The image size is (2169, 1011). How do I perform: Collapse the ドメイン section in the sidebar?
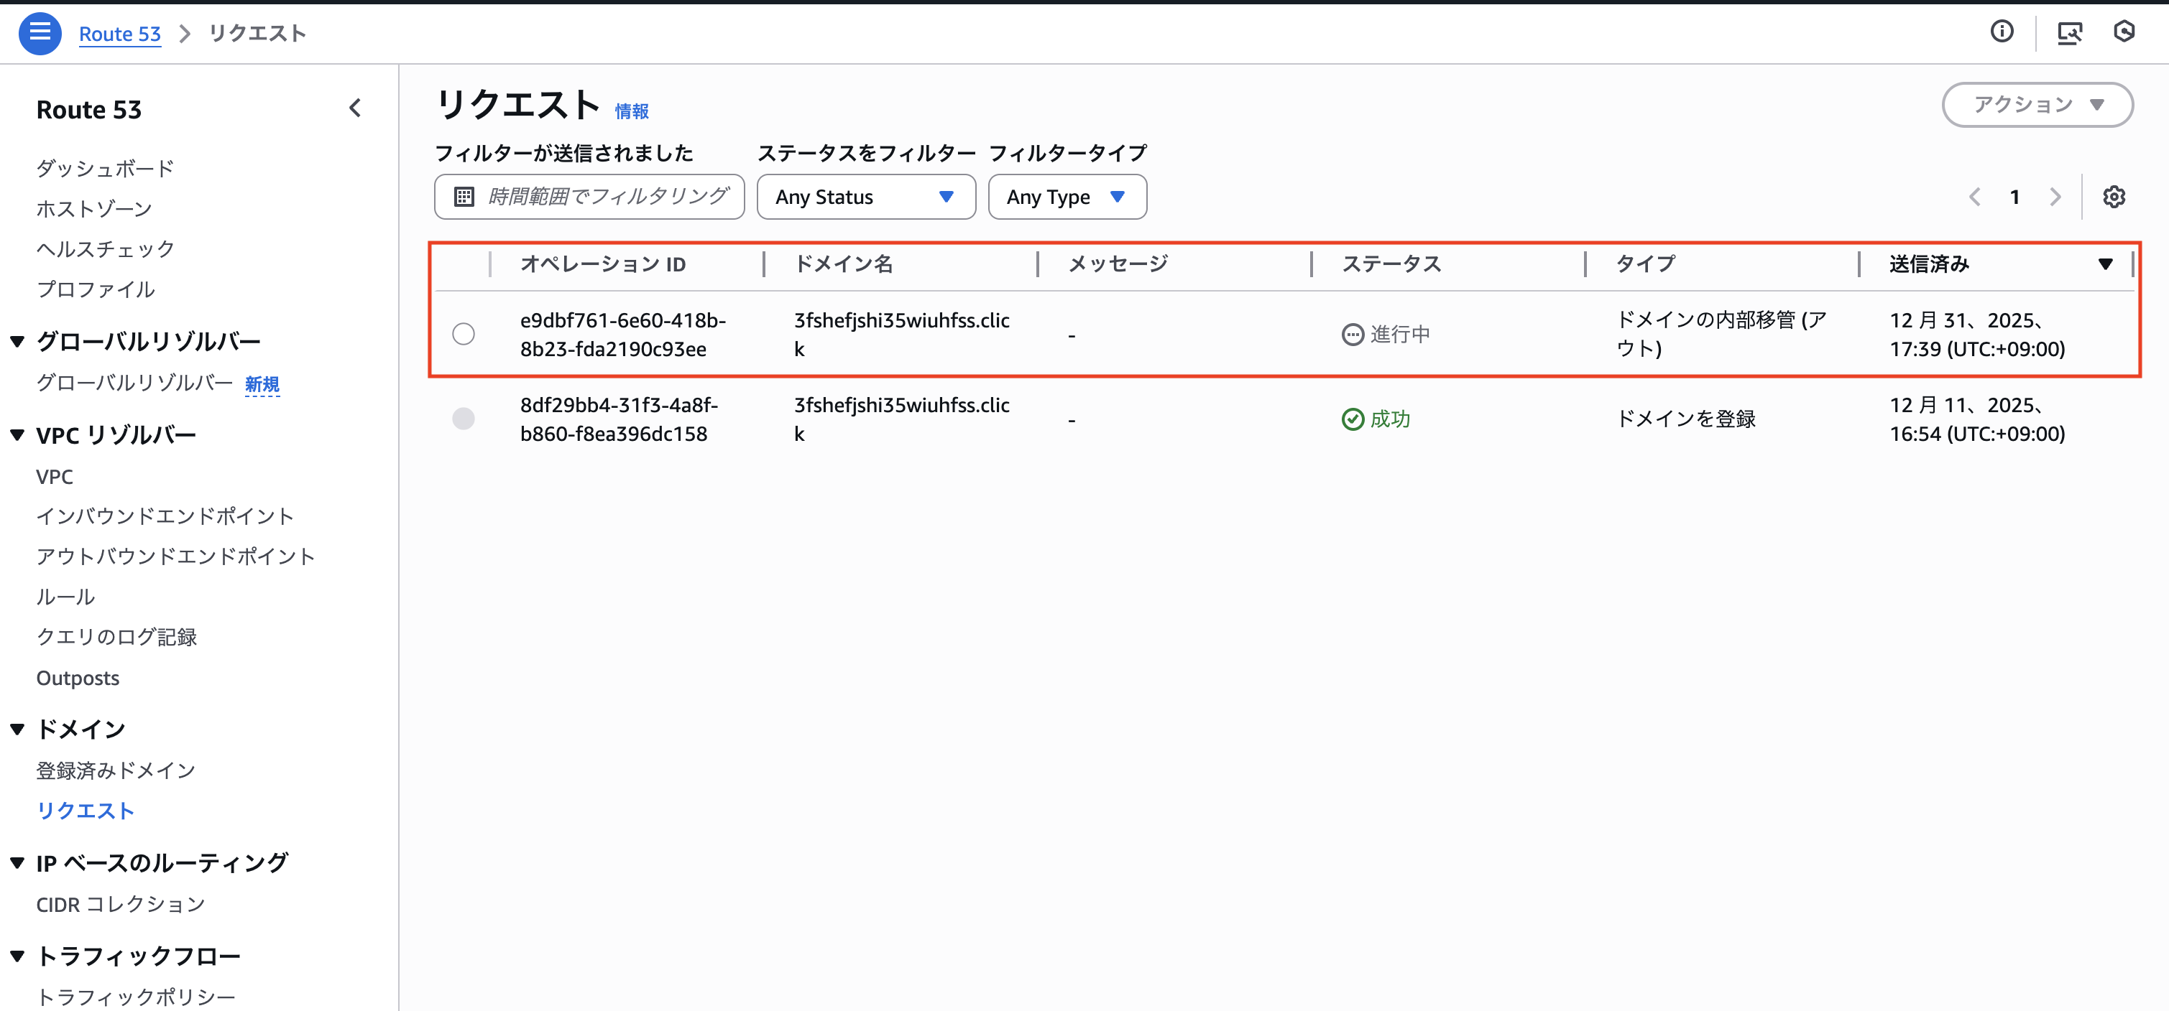tap(16, 728)
